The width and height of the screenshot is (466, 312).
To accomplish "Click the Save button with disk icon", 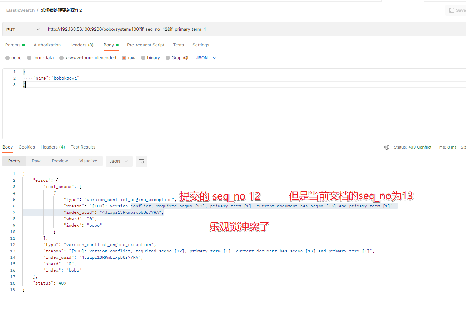I will point(457,10).
